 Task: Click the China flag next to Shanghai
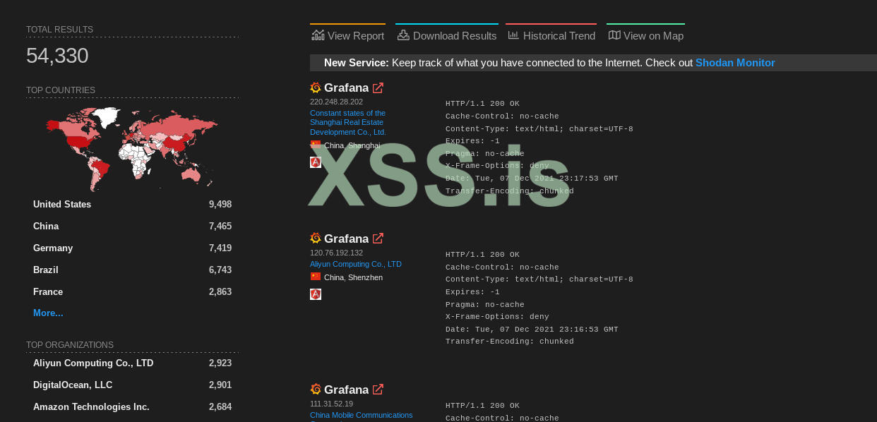pos(316,145)
